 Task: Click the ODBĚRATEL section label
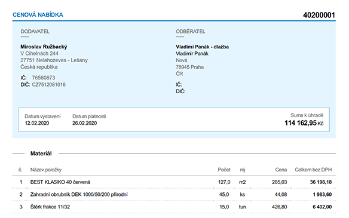pos(191,32)
